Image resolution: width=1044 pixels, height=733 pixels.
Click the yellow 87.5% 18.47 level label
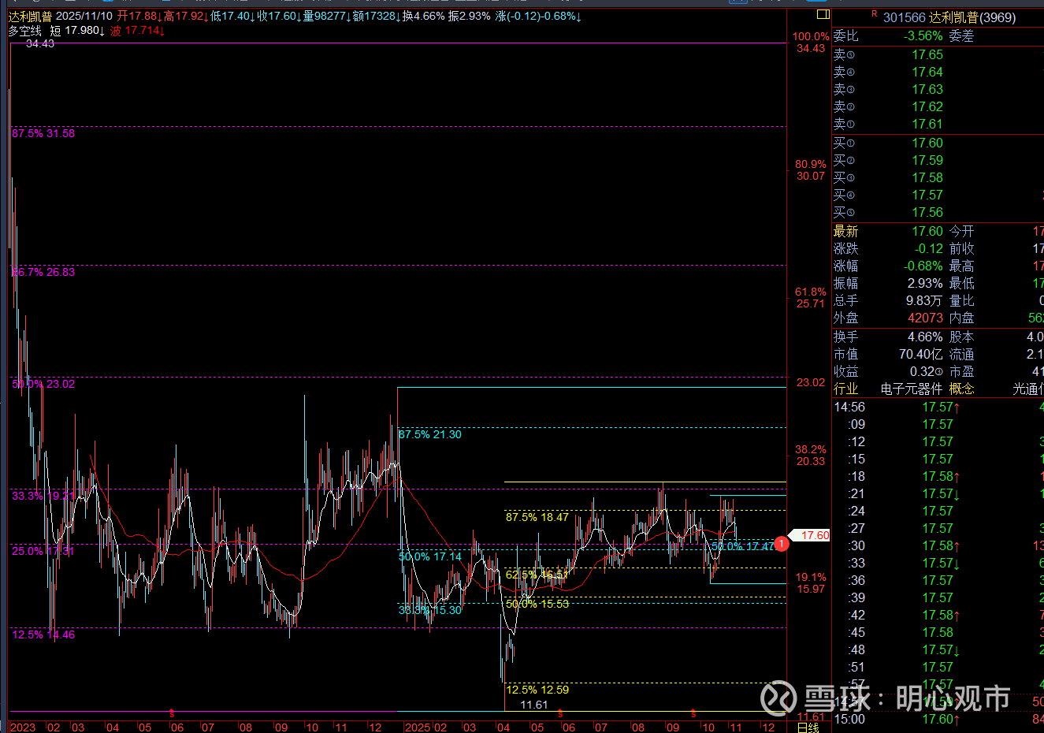pyautogui.click(x=537, y=517)
